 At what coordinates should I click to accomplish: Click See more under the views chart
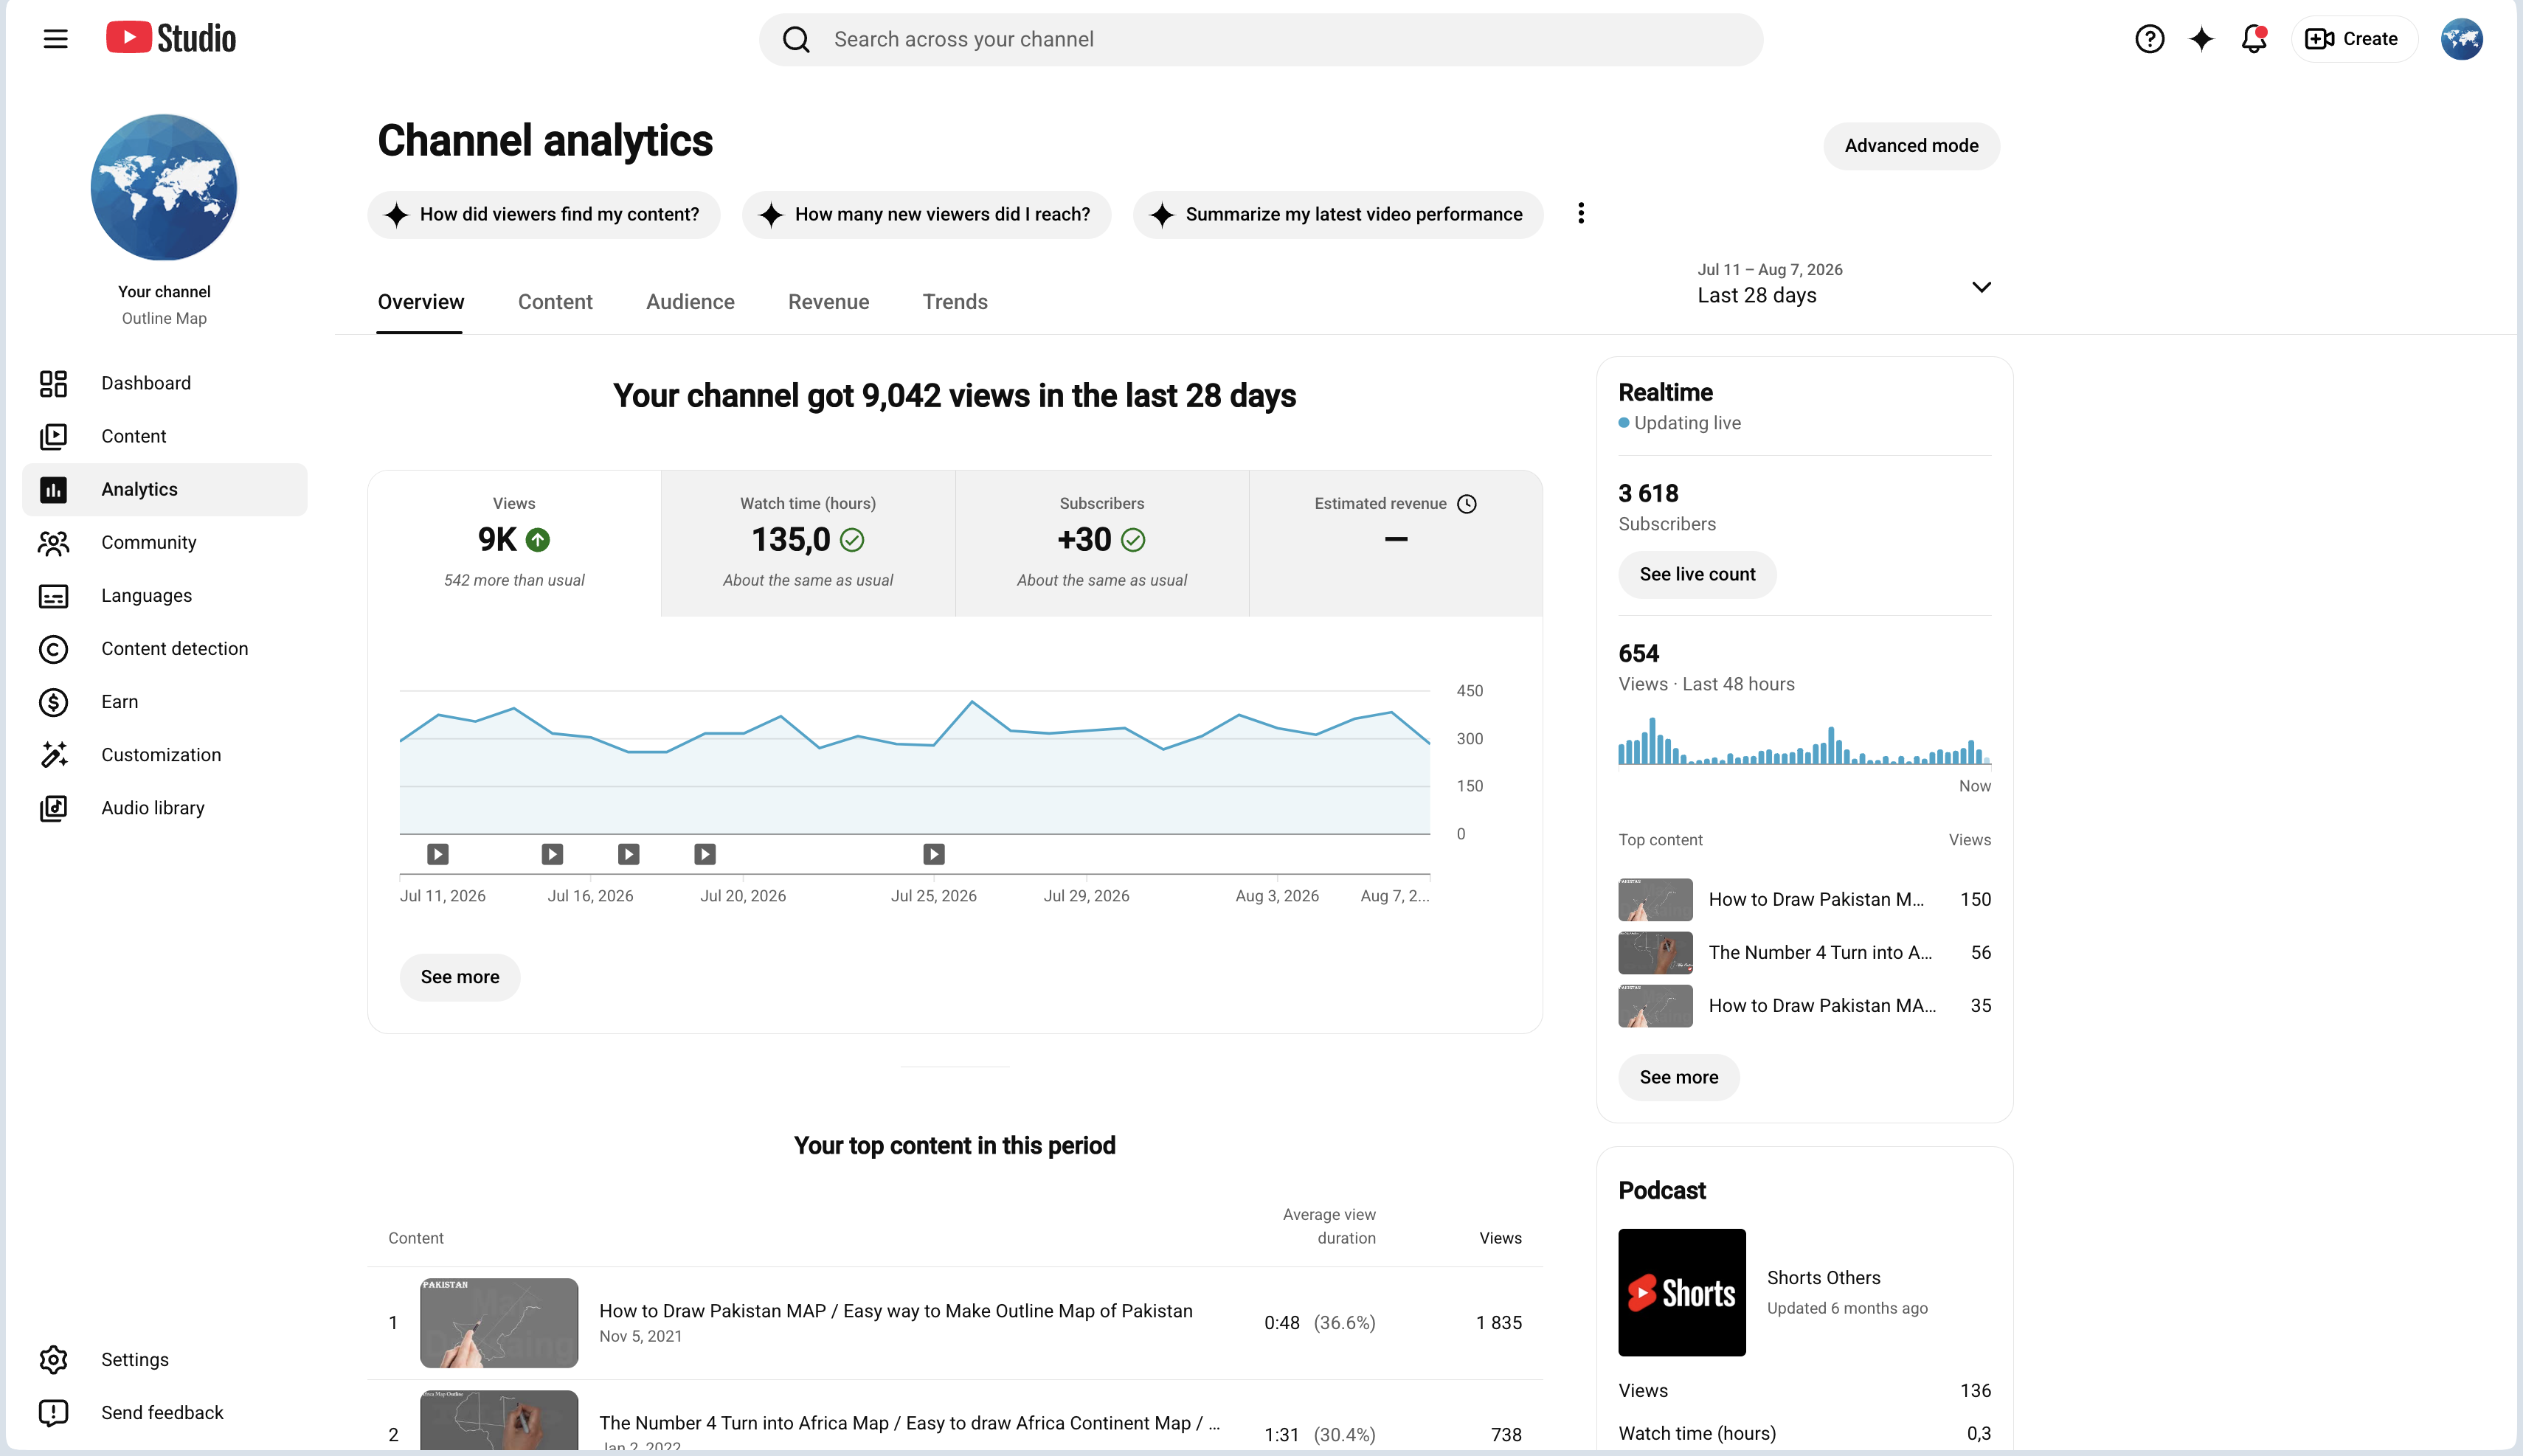point(460,977)
